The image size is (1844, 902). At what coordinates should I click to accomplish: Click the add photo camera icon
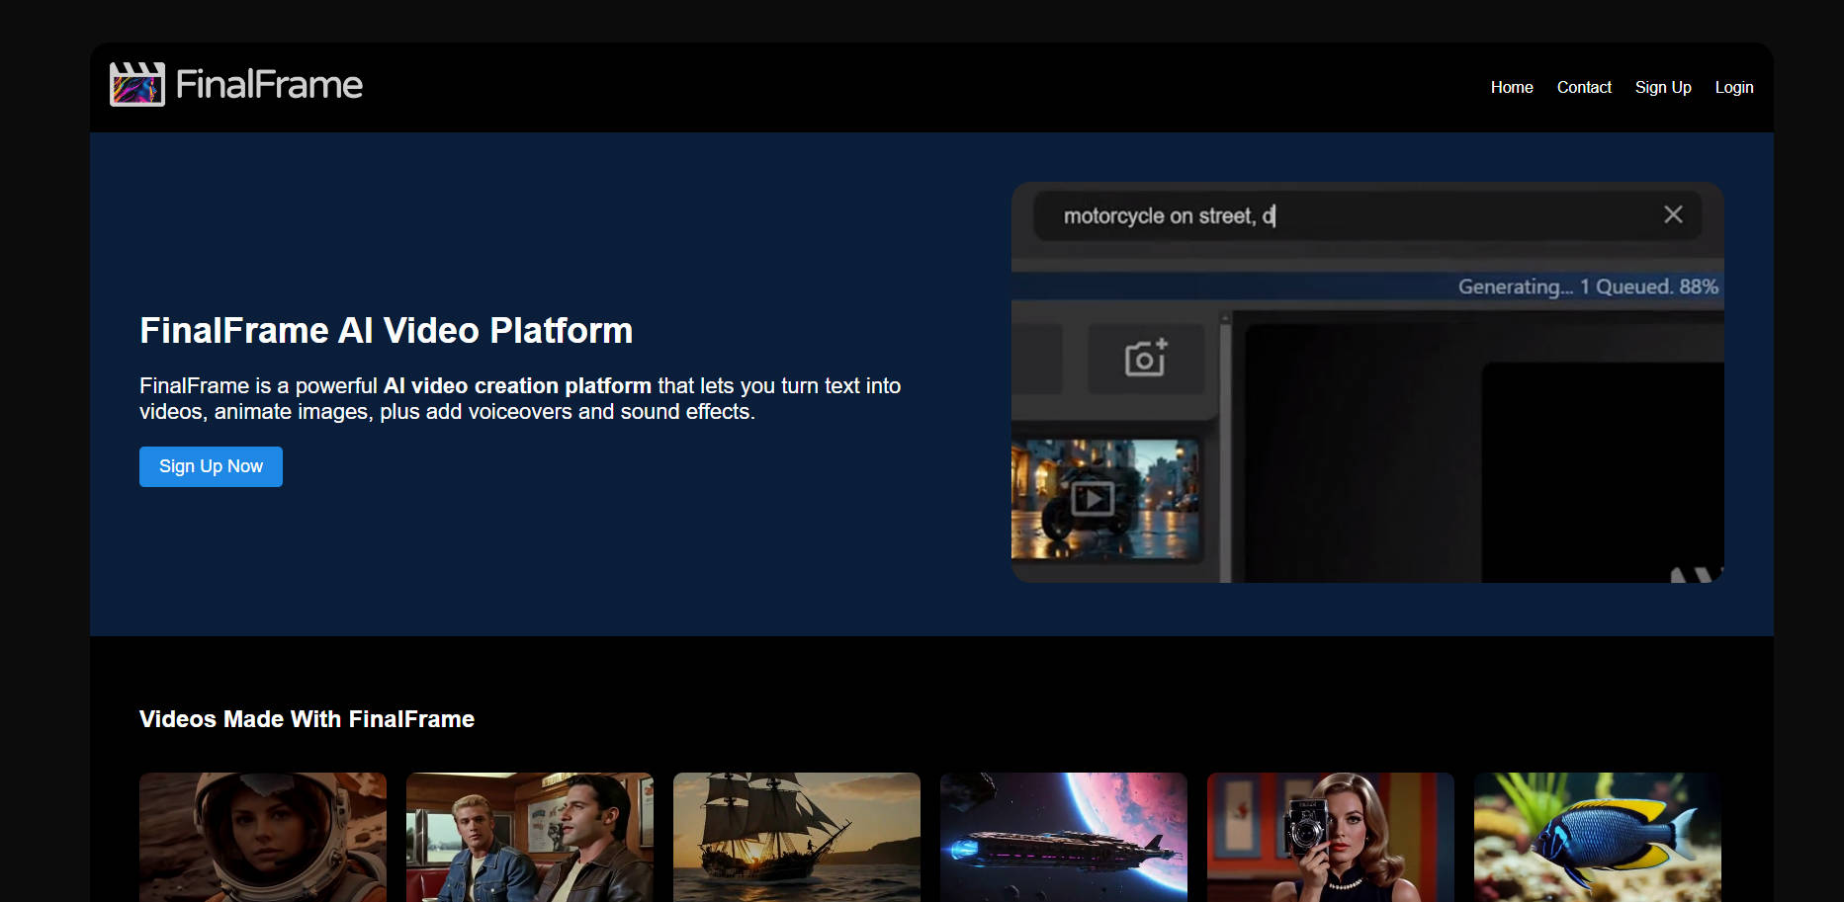[x=1145, y=358]
